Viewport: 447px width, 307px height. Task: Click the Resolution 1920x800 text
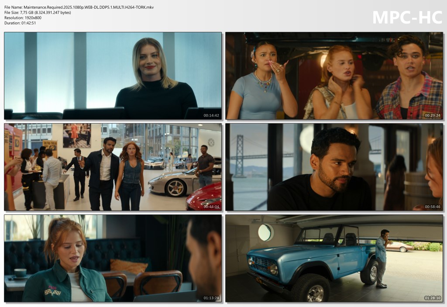(23, 18)
